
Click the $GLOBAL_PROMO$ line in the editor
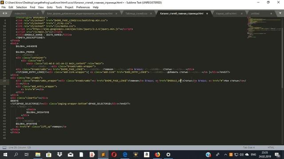point(25,52)
